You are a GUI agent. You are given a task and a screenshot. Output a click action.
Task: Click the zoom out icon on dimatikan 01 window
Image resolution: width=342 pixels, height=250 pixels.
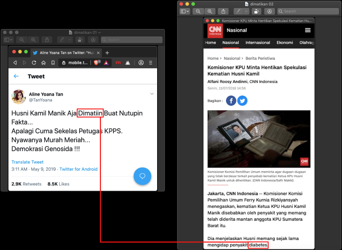(22, 40)
